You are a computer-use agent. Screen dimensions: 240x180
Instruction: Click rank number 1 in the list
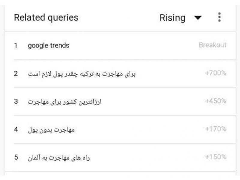point(16,46)
